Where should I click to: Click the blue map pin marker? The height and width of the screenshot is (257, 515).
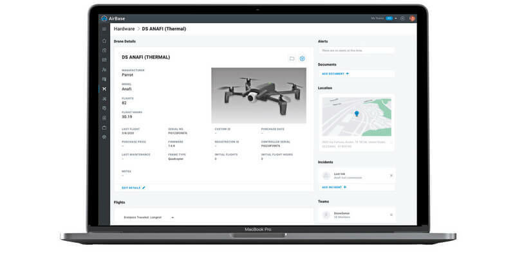(x=357, y=114)
